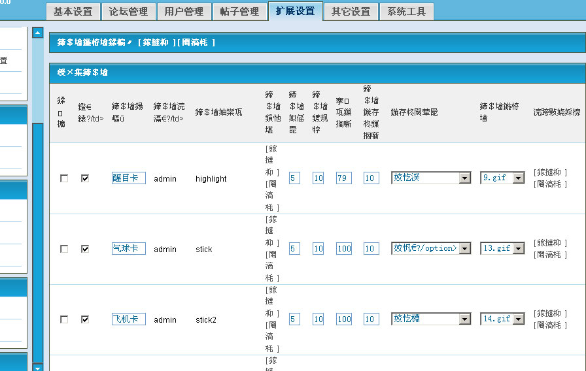The height and width of the screenshot is (371, 586).
Task: Open the 其它设置 tab
Action: point(351,12)
